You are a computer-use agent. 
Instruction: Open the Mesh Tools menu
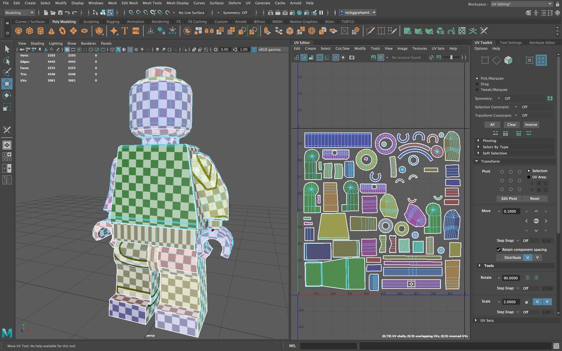pos(152,3)
